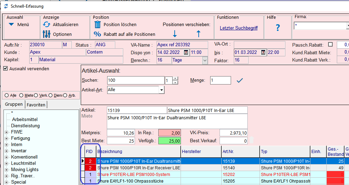Click Art.Nr. cell 15139

[240, 161]
